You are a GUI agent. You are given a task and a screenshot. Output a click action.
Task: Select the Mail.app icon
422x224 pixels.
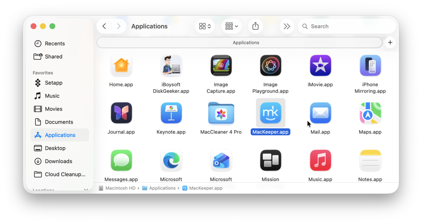pyautogui.click(x=320, y=113)
